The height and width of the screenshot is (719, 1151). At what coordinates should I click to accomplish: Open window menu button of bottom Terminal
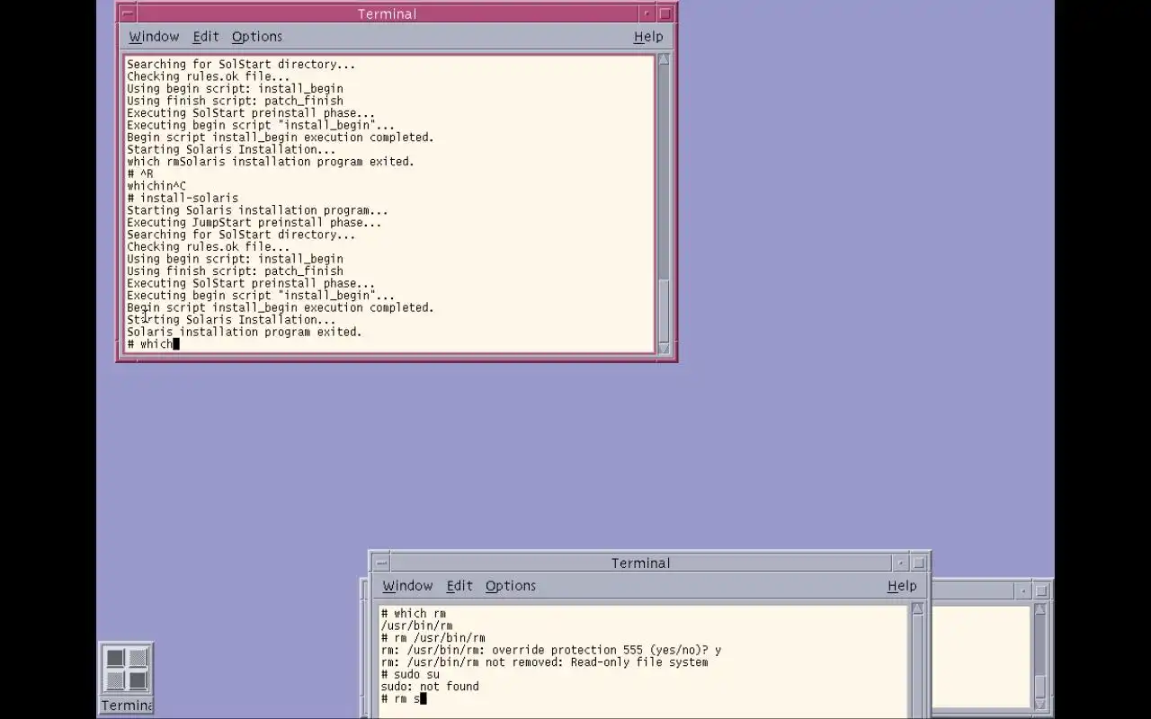[381, 563]
